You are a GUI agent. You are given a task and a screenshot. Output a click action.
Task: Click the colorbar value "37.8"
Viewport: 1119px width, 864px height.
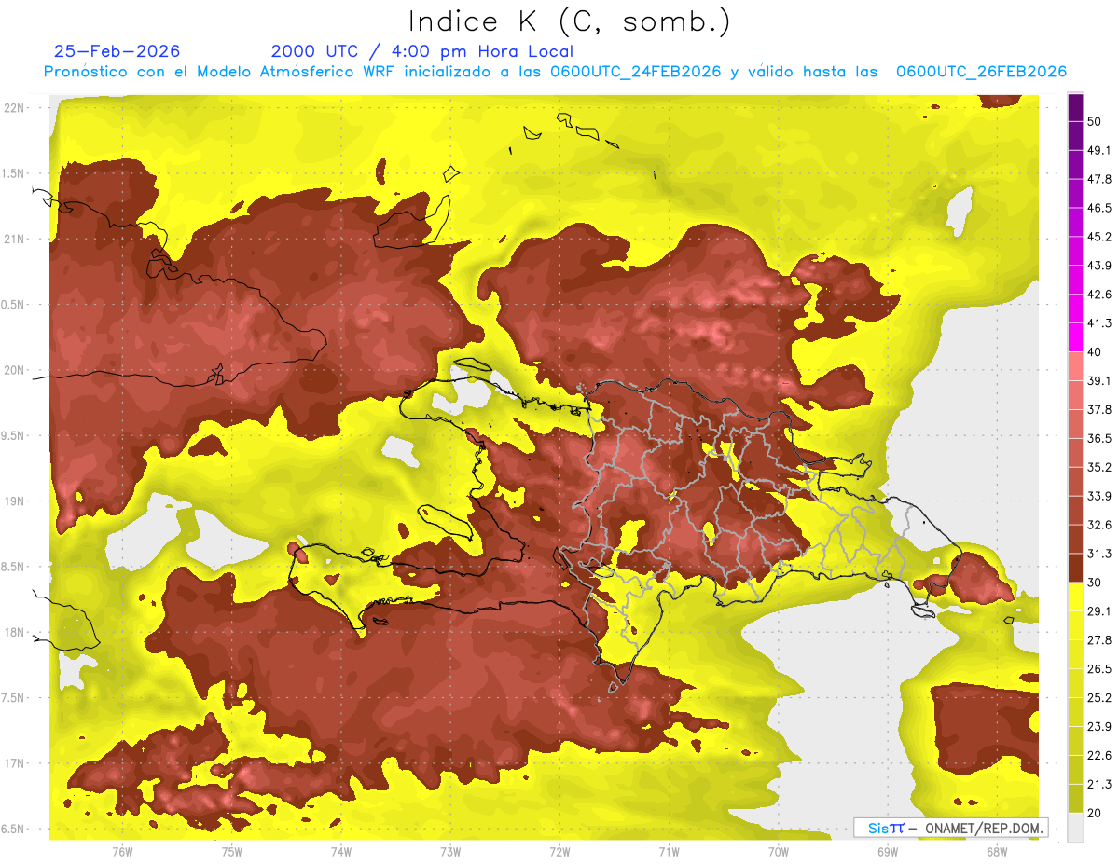pos(1099,409)
